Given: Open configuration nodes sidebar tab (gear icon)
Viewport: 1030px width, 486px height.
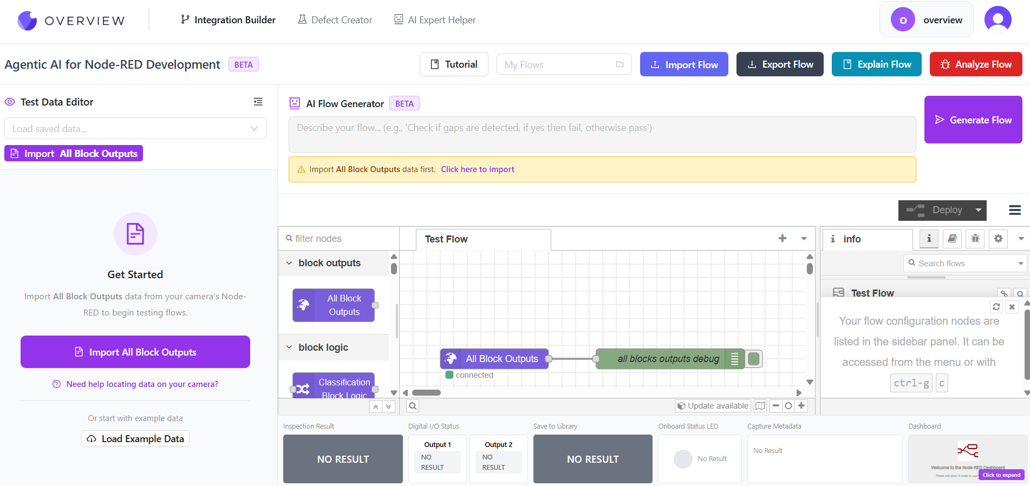Looking at the screenshot, I should [998, 239].
